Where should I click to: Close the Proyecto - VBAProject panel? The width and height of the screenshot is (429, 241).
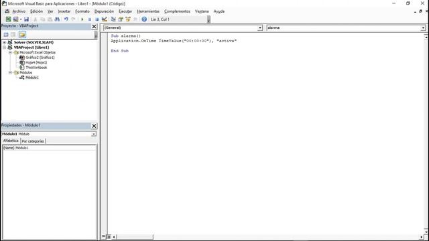click(94, 27)
